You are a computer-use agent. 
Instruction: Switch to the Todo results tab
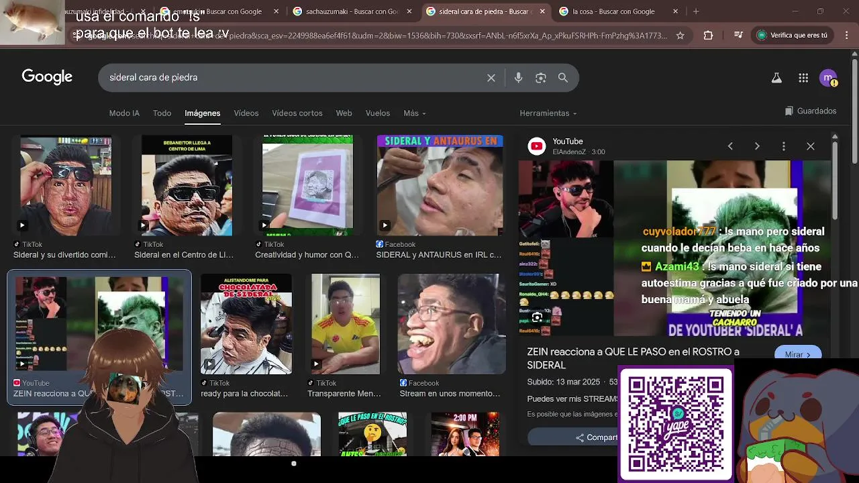[x=162, y=113]
